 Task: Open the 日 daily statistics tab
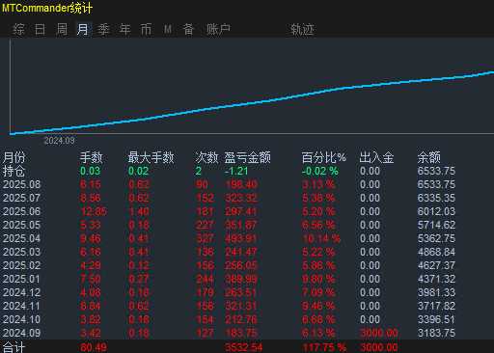40,29
